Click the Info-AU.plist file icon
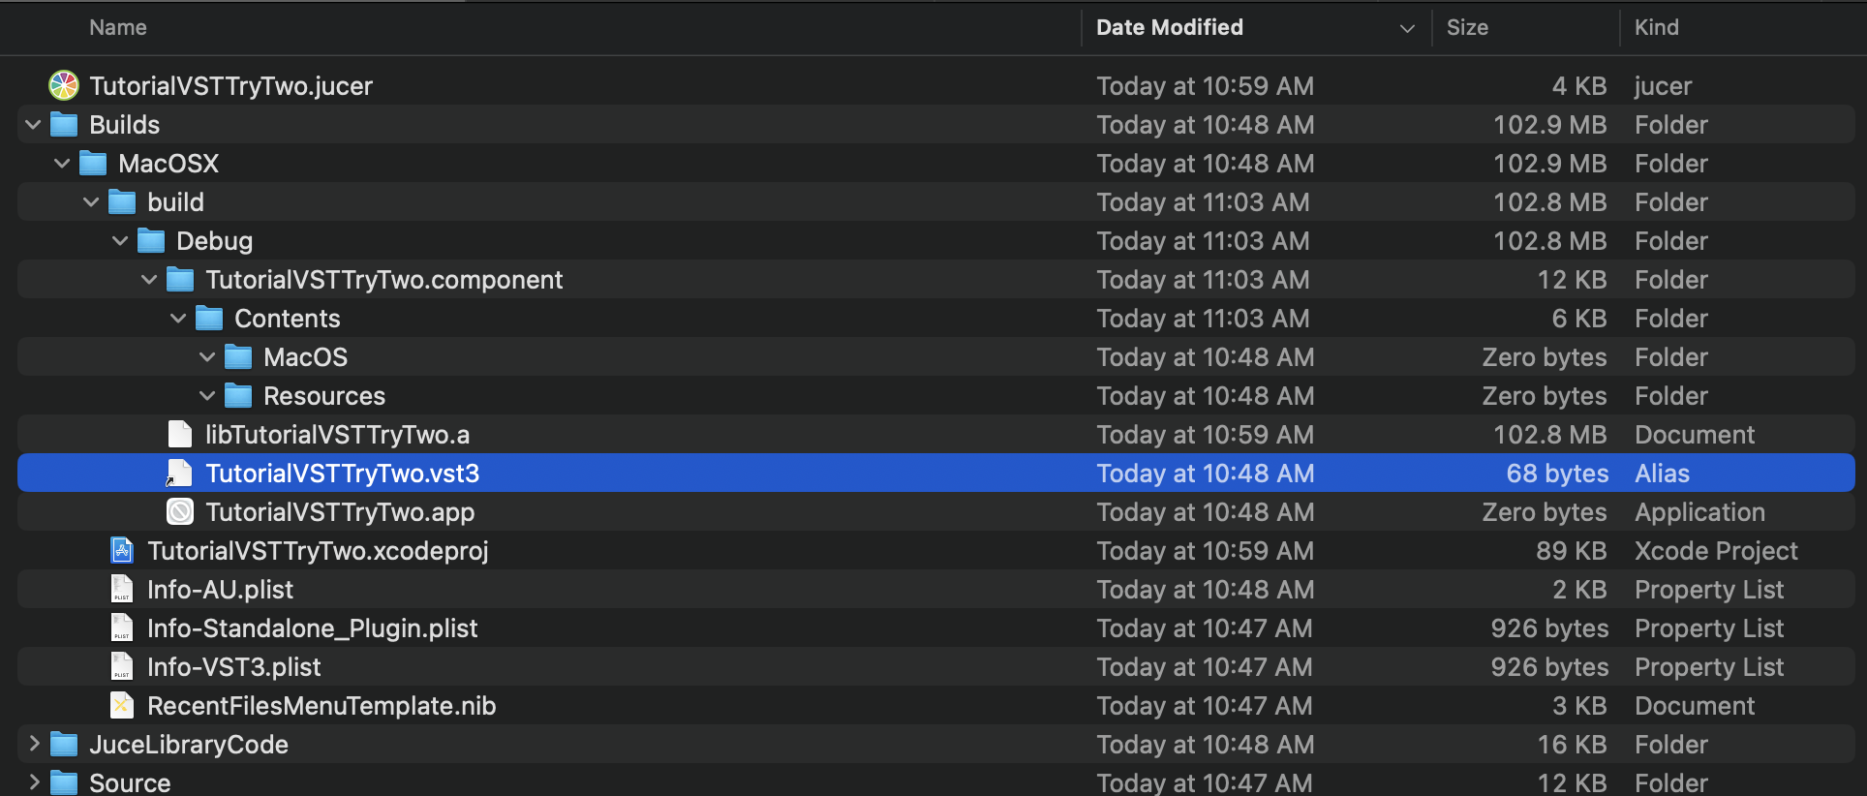Viewport: 1867px width, 796px height. [122, 589]
